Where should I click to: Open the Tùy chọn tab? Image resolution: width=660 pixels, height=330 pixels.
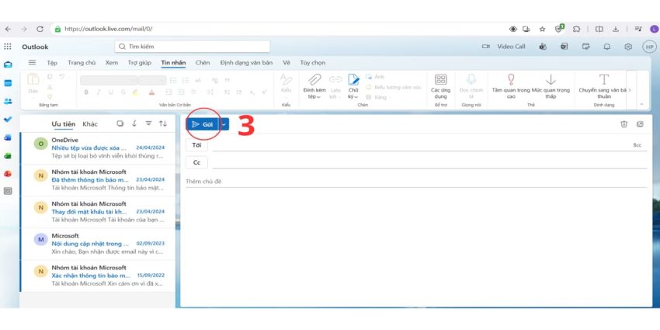click(313, 63)
